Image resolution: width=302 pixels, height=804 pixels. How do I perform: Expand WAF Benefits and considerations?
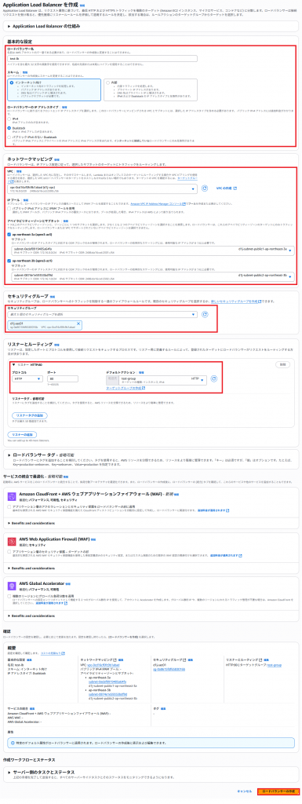[x=31, y=568]
